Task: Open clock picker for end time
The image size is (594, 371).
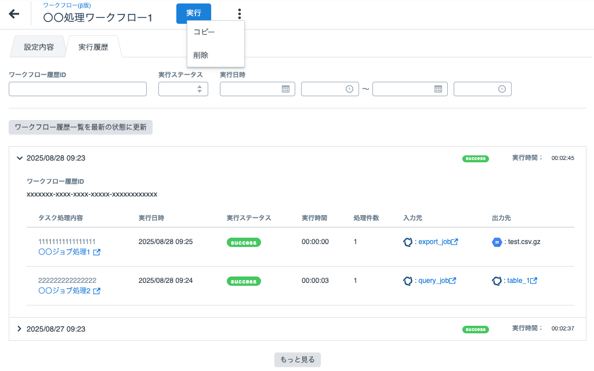Action: 502,89
